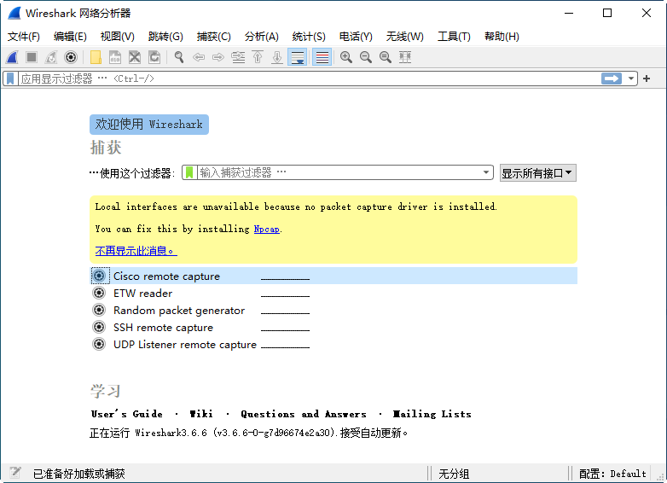Open capture options gear icon in toolbar
The width and height of the screenshot is (667, 483).
[71, 57]
